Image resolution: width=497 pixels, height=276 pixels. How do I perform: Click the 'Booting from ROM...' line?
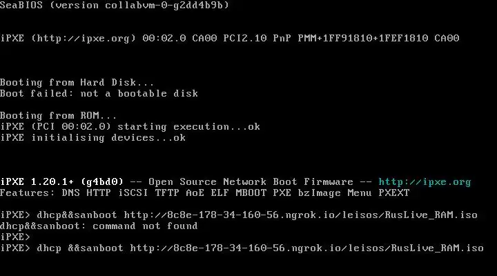tap(58, 116)
